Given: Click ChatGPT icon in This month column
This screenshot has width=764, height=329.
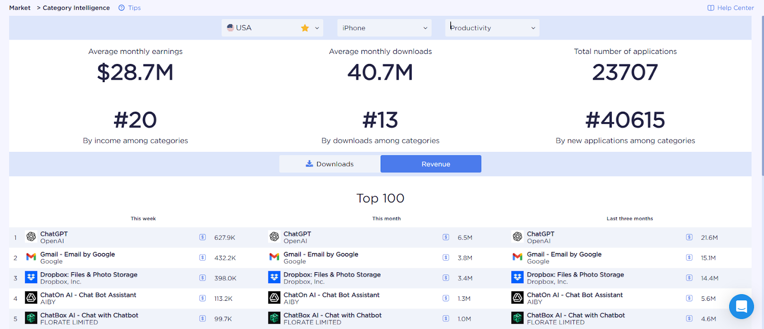Looking at the screenshot, I should click(274, 237).
